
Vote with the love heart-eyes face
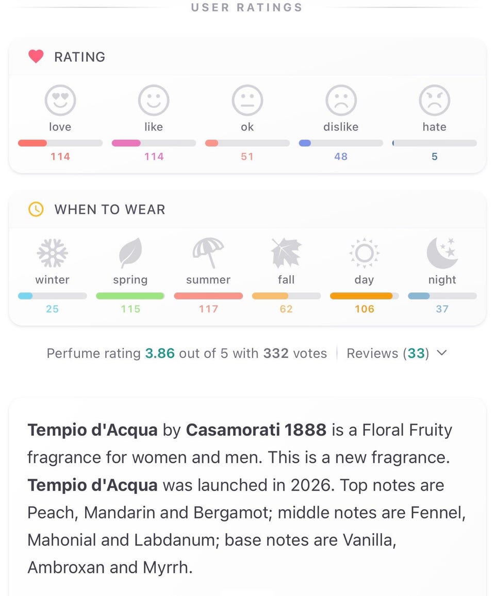[60, 100]
